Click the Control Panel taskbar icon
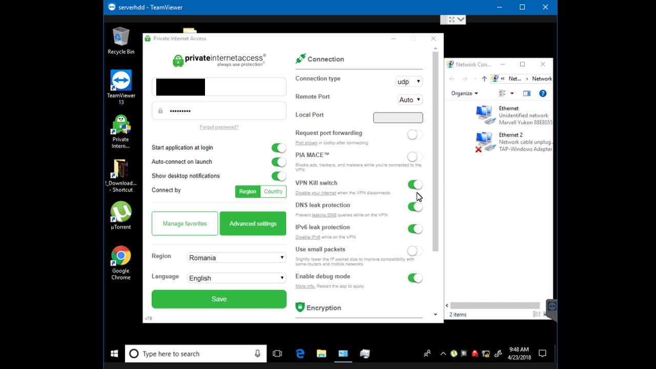The height and width of the screenshot is (369, 656). coord(343,354)
